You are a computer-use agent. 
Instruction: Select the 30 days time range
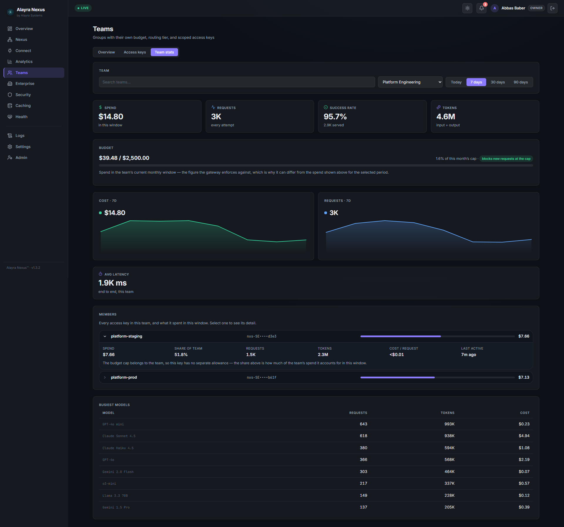498,82
